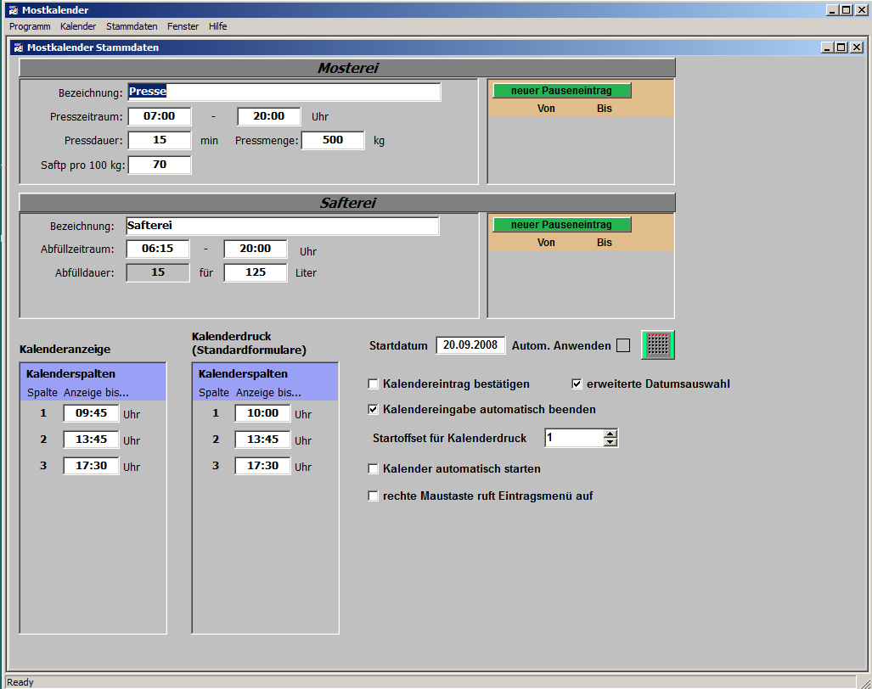The width and height of the screenshot is (872, 689).
Task: Click neuer Pauseneintrag in Safterei section
Action: tap(561, 225)
